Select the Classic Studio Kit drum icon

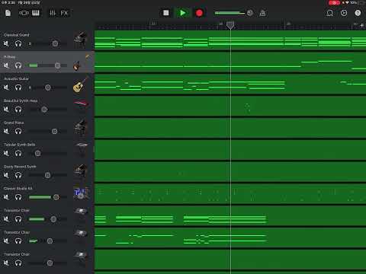click(81, 193)
